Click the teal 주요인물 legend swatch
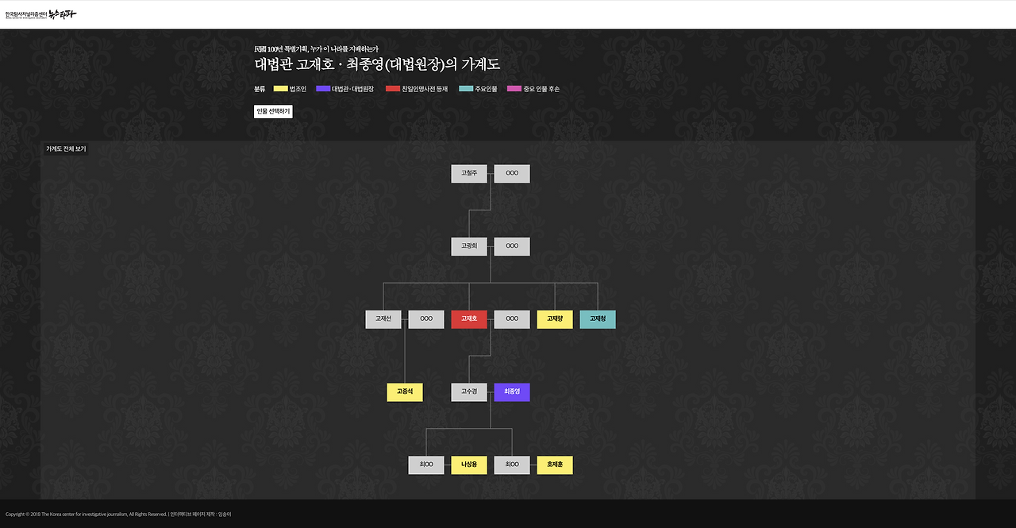 466,89
